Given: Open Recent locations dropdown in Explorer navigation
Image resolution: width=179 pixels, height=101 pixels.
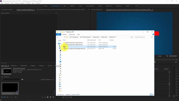Looking at the screenshot, I should 63,37.
